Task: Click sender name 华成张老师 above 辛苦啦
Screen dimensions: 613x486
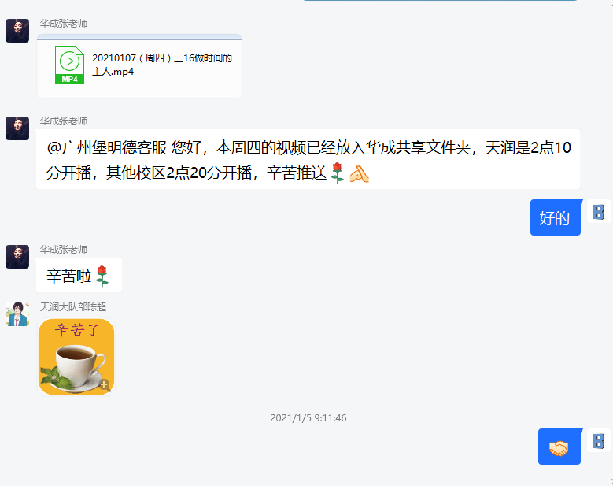Action: (63, 250)
